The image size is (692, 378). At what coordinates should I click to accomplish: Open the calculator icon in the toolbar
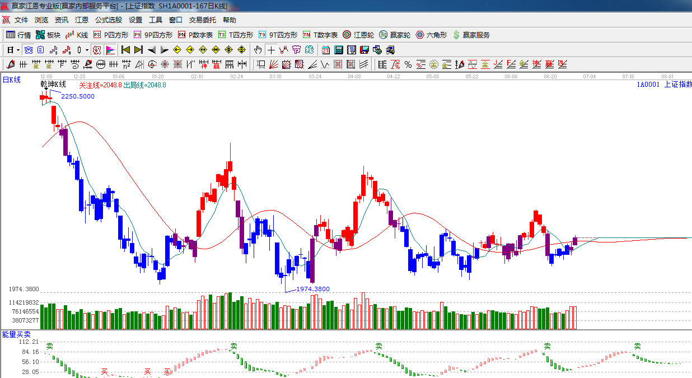point(338,50)
